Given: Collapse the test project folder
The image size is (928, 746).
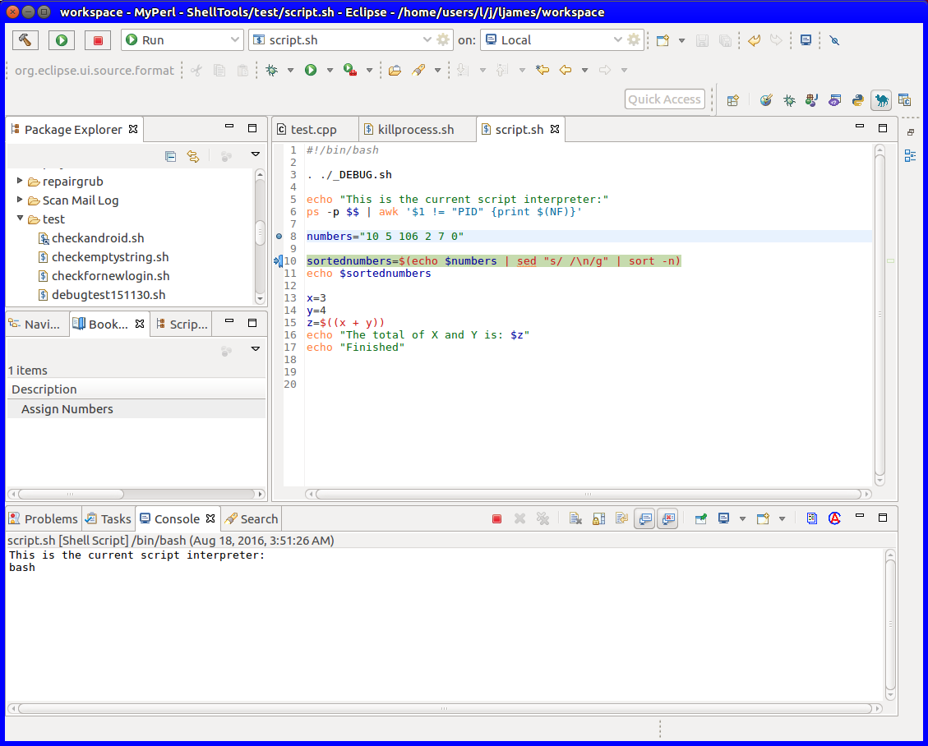Looking at the screenshot, I should click(20, 219).
